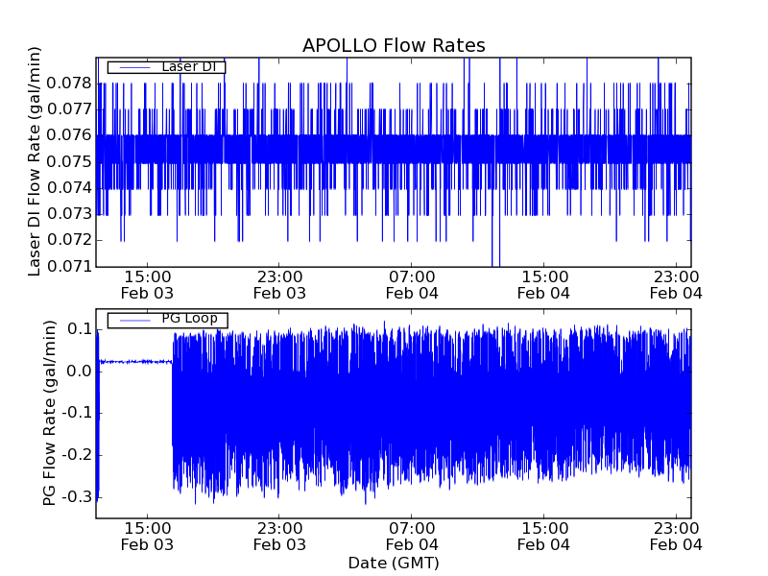The width and height of the screenshot is (768, 576).
Task: Click '23:00 Feb 04' under PG Loop plot
Action: (x=676, y=537)
